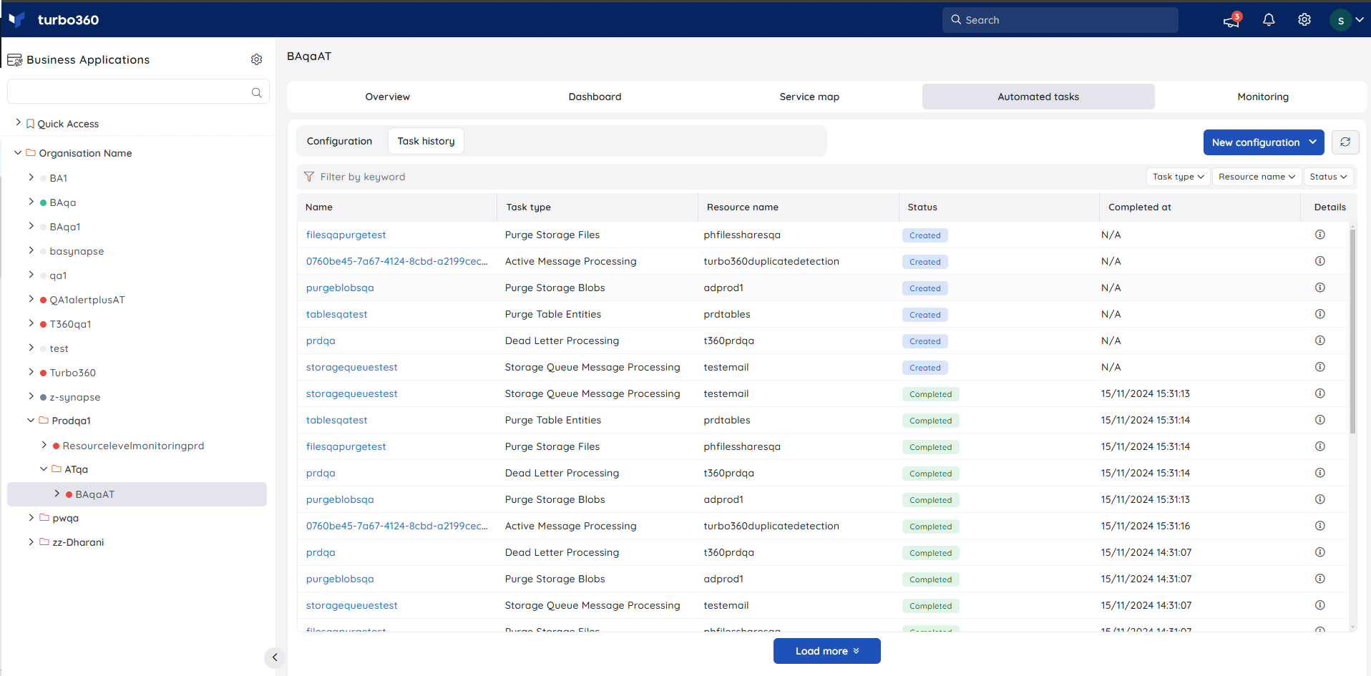This screenshot has height=676, width=1371.
Task: Expand the Resourcelevelmonitoringprd node
Action: [x=44, y=445]
